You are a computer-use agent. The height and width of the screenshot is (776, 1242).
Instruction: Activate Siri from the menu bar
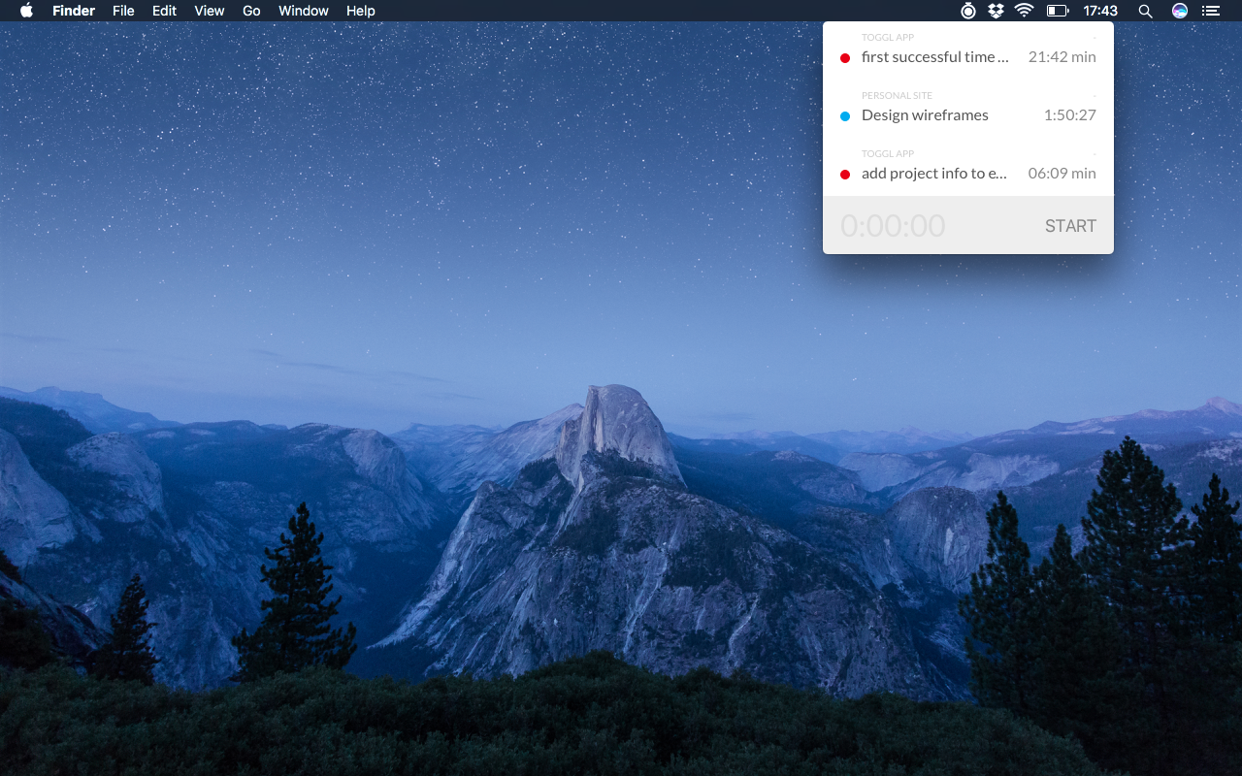click(x=1180, y=11)
